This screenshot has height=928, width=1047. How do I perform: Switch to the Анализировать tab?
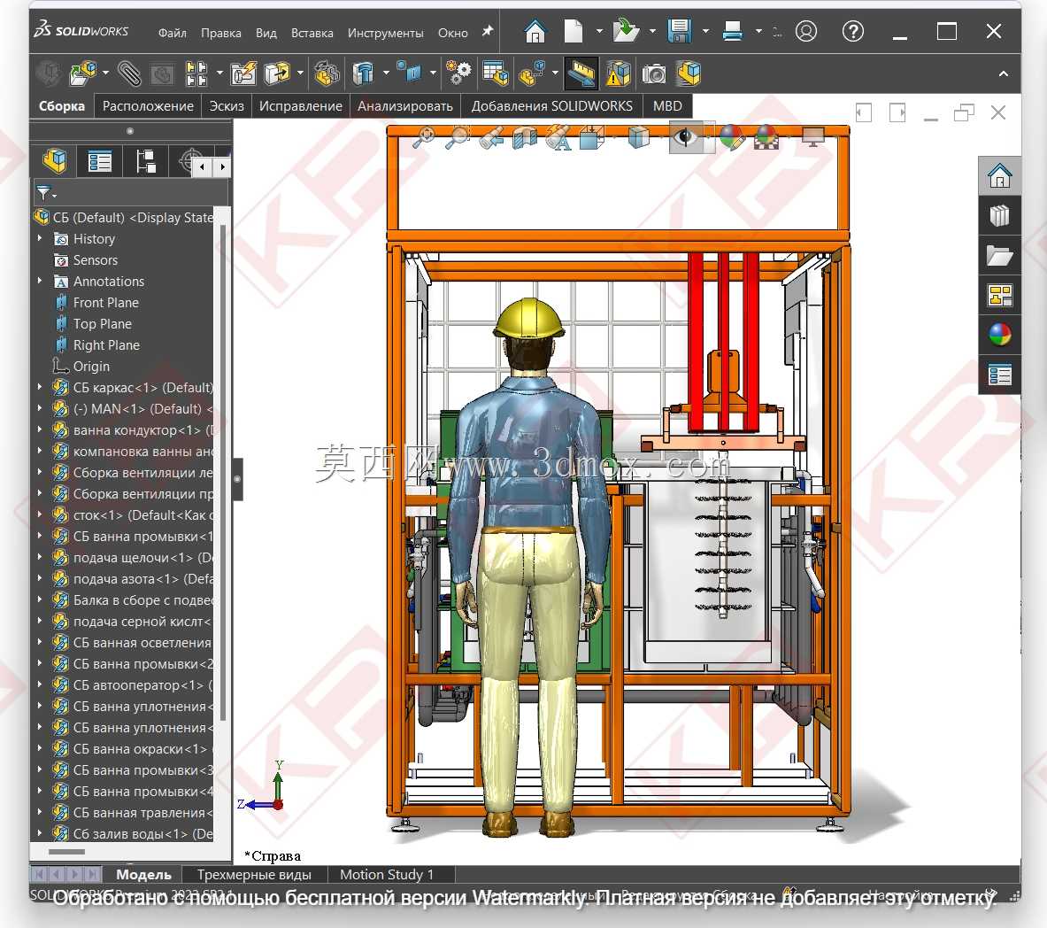404,106
